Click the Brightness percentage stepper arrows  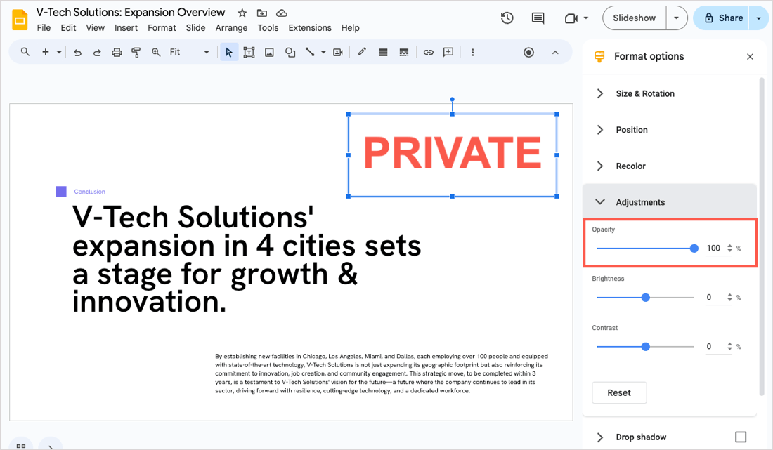pyautogui.click(x=729, y=298)
